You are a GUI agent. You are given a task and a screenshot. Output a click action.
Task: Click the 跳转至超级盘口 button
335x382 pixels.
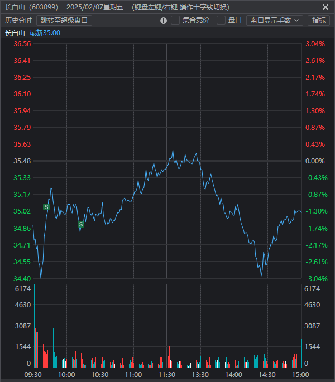coord(64,21)
